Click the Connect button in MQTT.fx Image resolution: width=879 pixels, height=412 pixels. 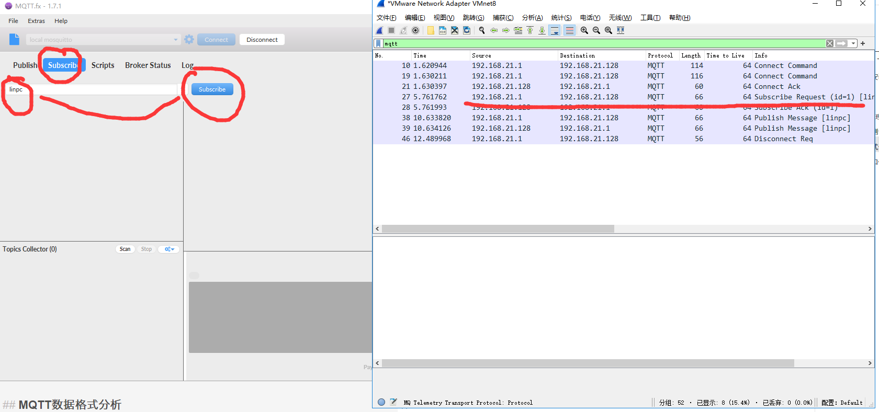coord(216,40)
